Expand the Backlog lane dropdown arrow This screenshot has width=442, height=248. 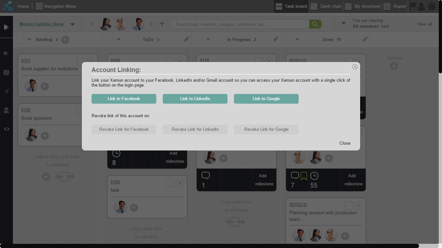point(29,39)
